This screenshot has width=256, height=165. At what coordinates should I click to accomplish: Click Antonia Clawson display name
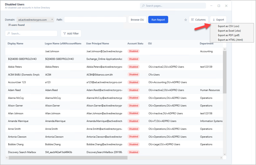(x=17, y=137)
